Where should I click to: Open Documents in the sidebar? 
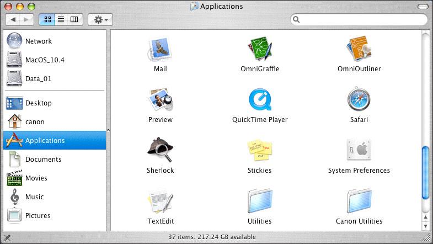[55, 159]
